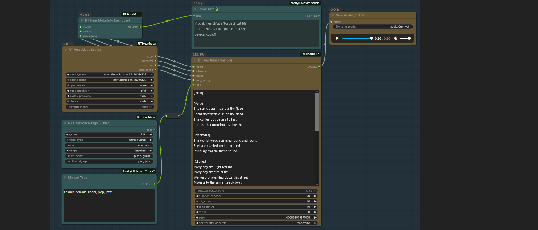Click right arrow of genre selector
The image size is (538, 230).
tap(151, 134)
